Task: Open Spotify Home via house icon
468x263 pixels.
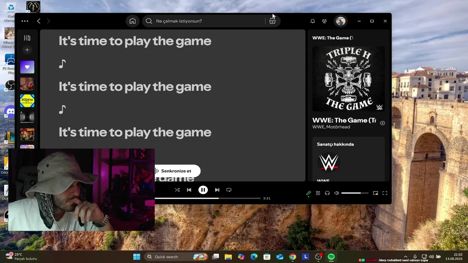Action: click(133, 21)
